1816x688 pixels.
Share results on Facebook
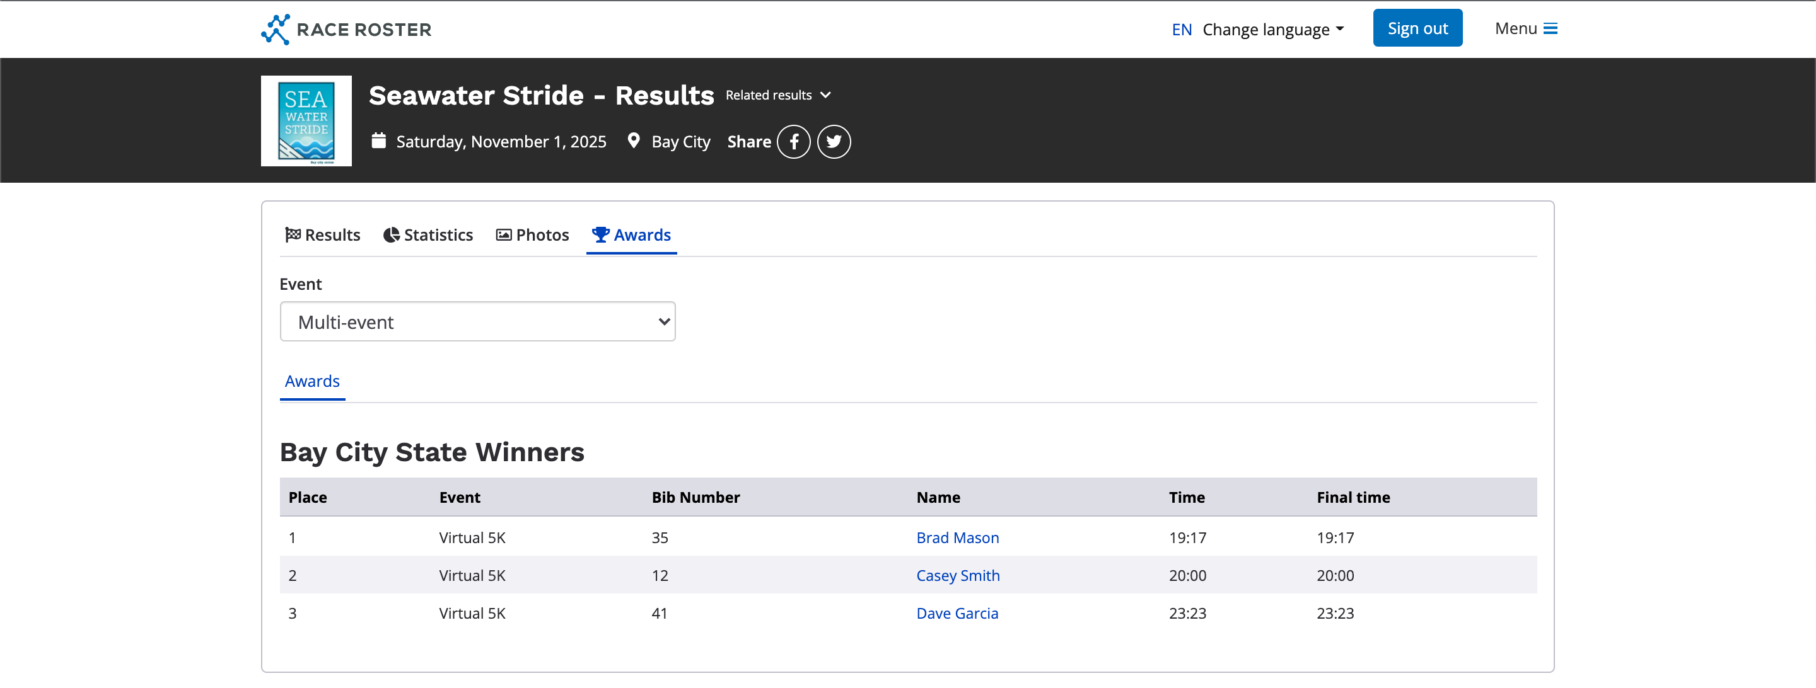(793, 142)
